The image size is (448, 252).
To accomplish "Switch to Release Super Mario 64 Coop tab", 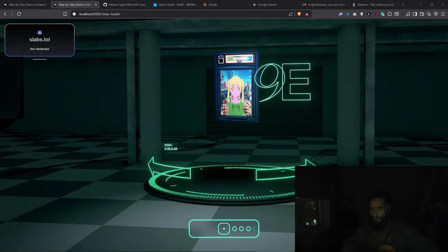I will [x=124, y=5].
